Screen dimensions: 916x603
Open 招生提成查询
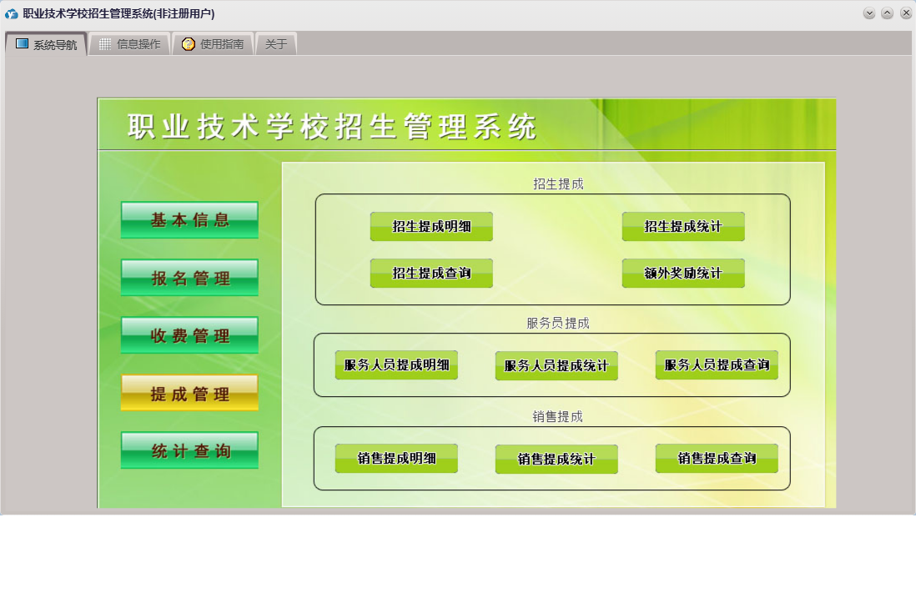(x=431, y=274)
